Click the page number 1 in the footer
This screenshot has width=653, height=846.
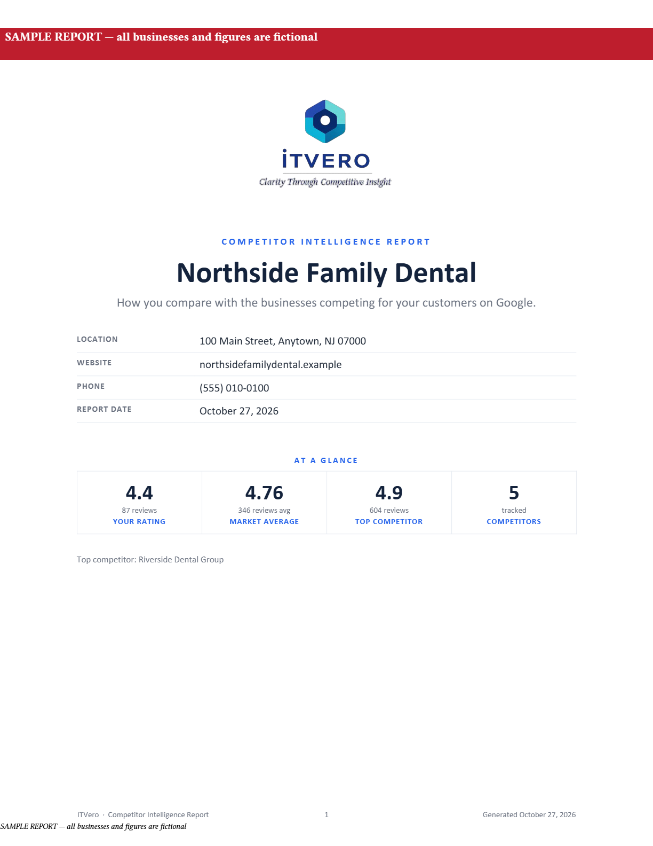[326, 815]
